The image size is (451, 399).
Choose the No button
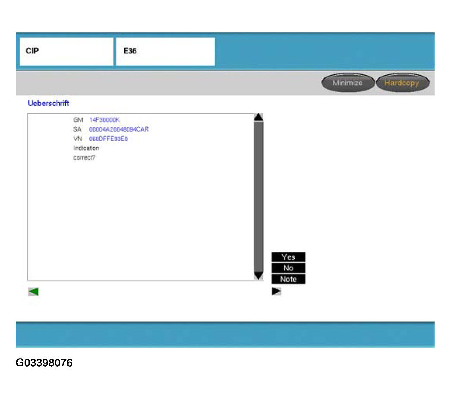click(288, 268)
